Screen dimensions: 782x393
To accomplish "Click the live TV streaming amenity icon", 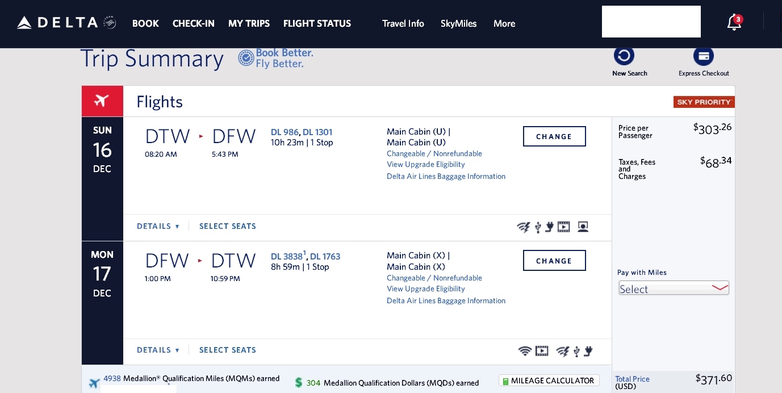I will point(583,227).
